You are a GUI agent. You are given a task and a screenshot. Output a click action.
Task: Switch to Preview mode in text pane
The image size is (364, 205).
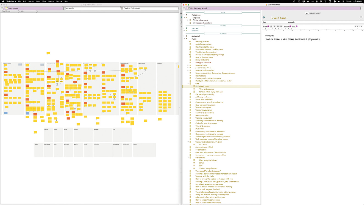click(312, 13)
